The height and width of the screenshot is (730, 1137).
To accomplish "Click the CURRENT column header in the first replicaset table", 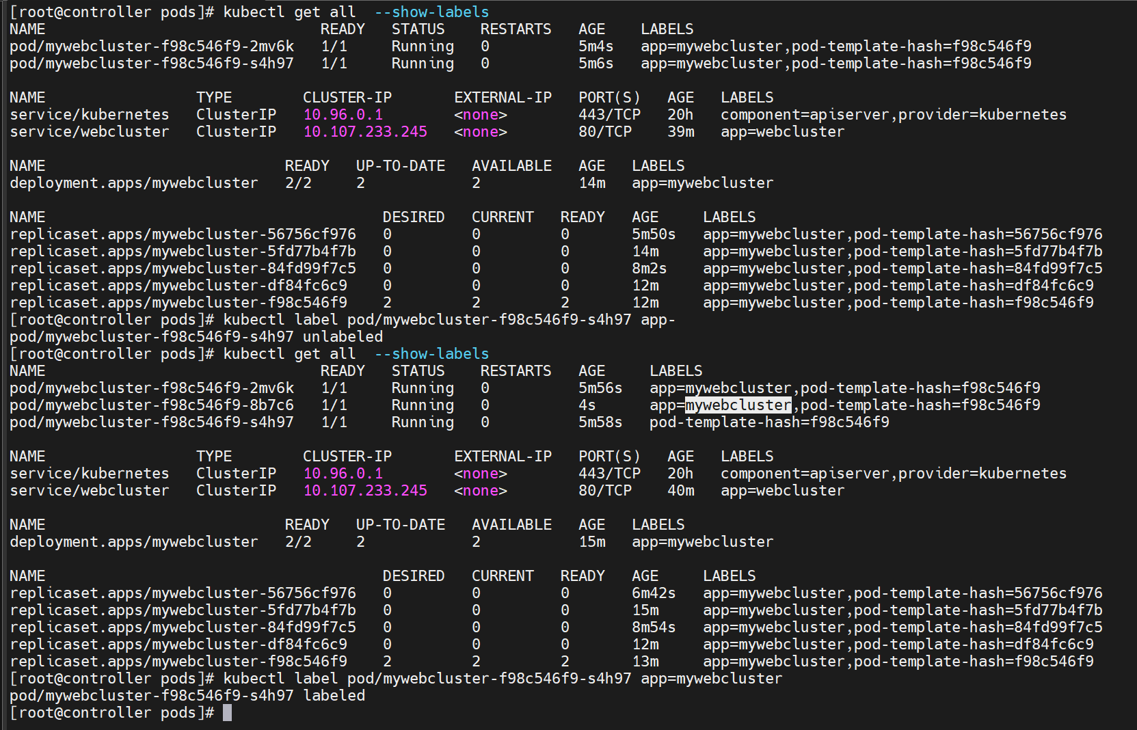I will [x=503, y=217].
